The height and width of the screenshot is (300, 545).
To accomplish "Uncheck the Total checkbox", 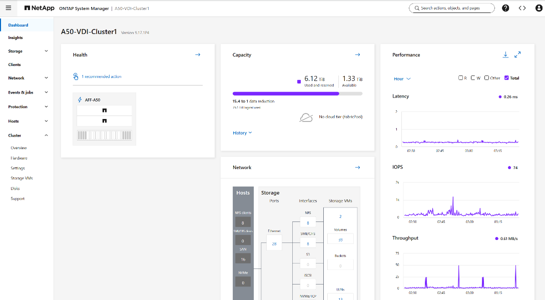I will pos(506,78).
